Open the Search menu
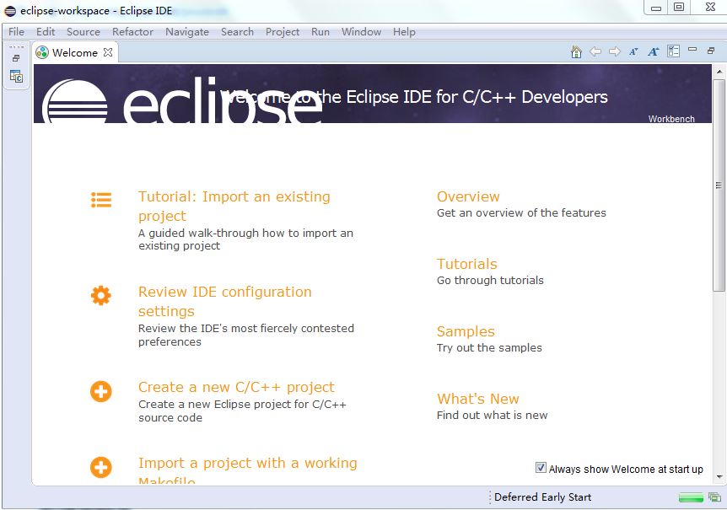727x510 pixels. point(237,32)
